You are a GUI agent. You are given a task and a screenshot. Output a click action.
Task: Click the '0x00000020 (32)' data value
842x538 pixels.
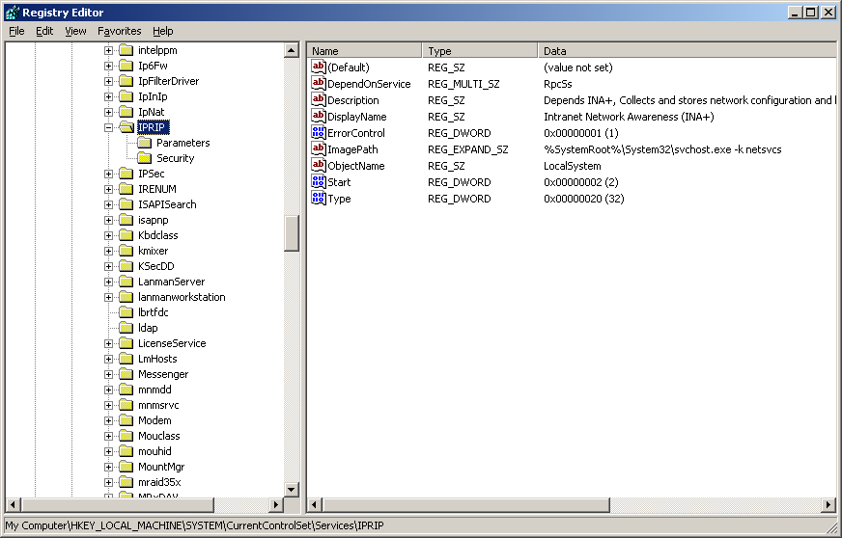584,199
